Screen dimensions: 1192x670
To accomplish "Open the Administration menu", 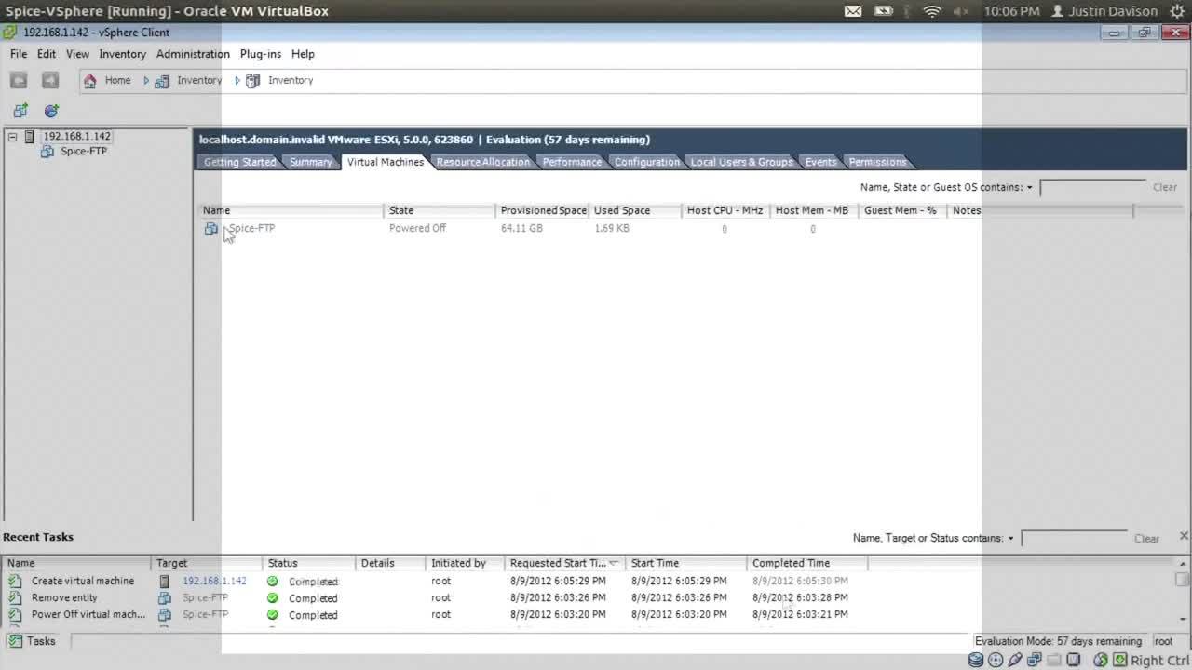I will 193,54.
